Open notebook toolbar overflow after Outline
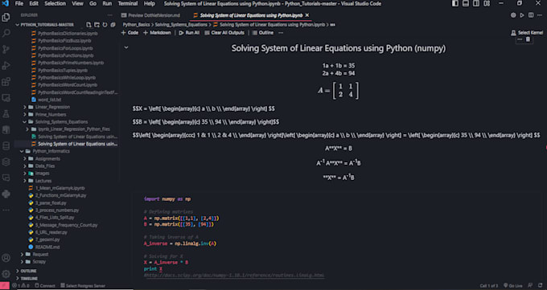 (x=281, y=33)
